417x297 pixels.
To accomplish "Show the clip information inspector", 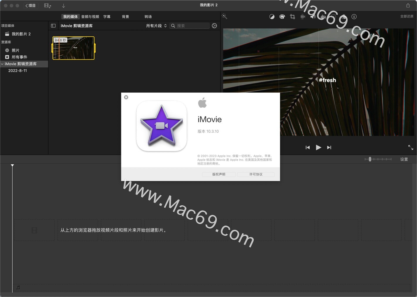I will (x=354, y=17).
